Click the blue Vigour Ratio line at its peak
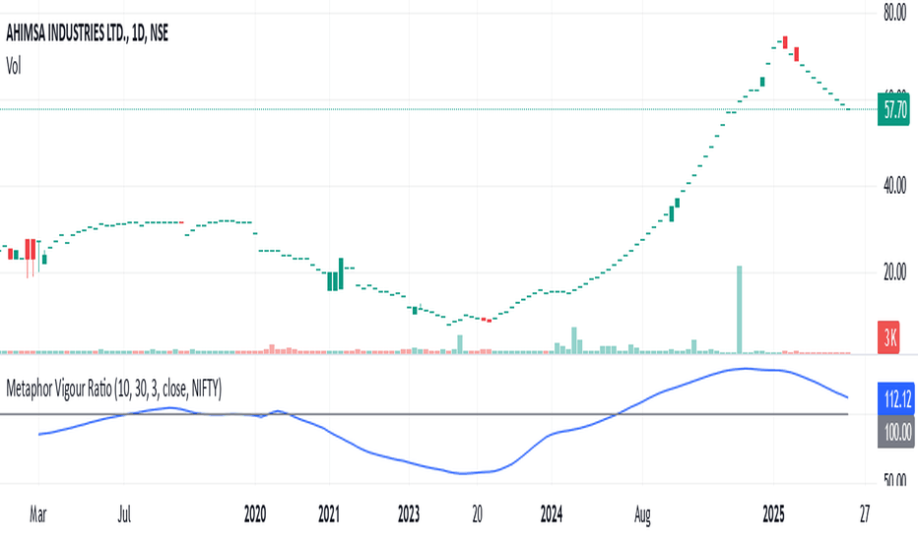The image size is (918, 541). [745, 369]
